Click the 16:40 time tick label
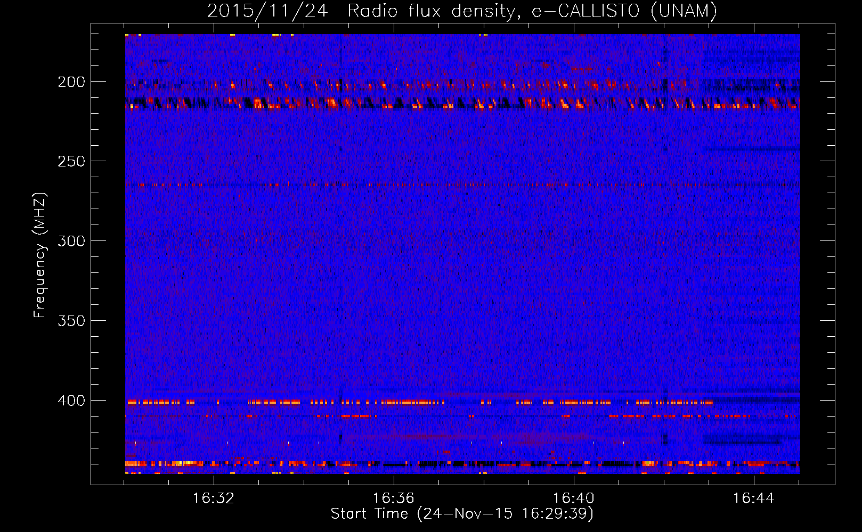Viewport: 862px width, 532px height. tap(574, 498)
